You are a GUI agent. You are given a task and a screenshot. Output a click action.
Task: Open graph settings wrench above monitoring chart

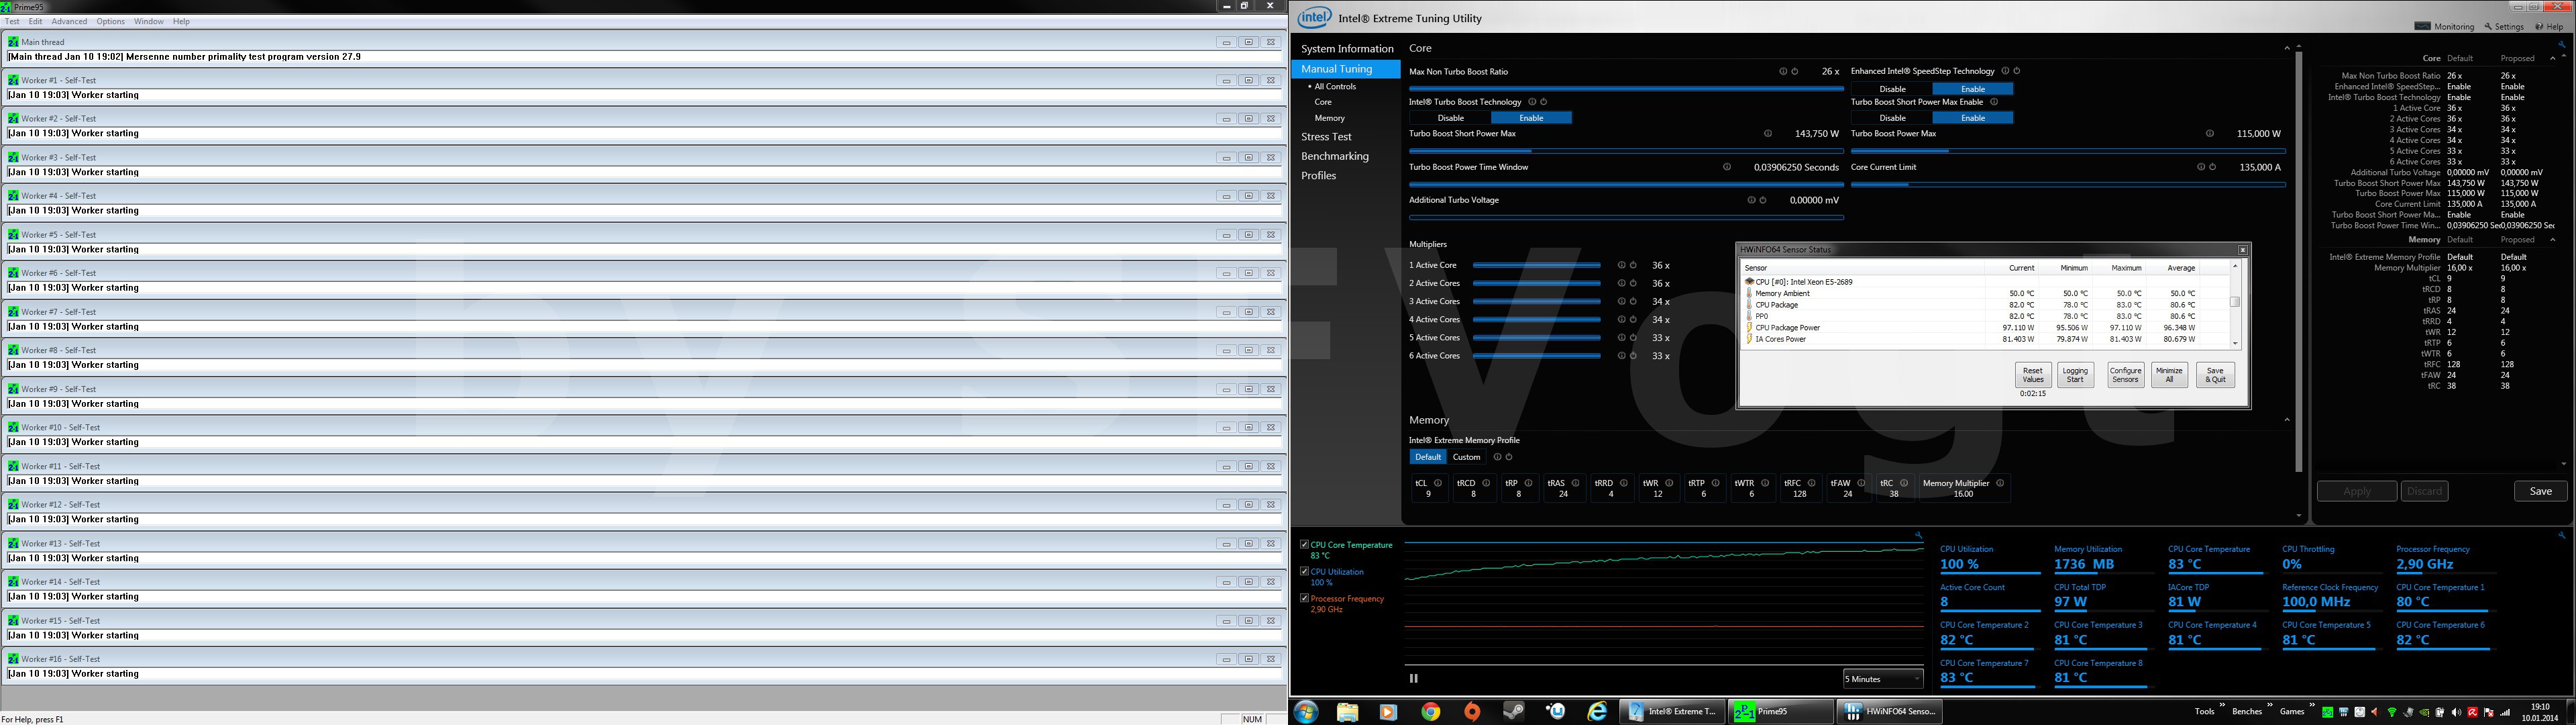(x=1918, y=536)
